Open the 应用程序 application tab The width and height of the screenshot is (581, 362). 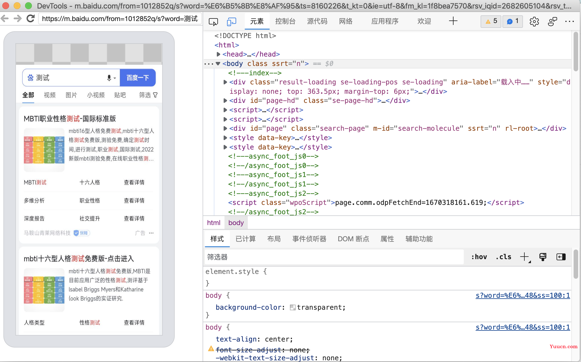pos(385,21)
